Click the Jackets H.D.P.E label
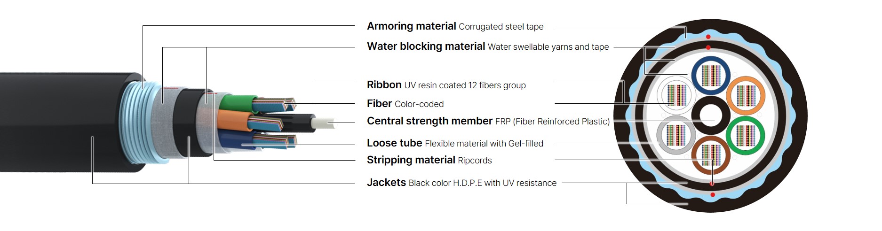The height and width of the screenshot is (231, 882). tap(461, 183)
